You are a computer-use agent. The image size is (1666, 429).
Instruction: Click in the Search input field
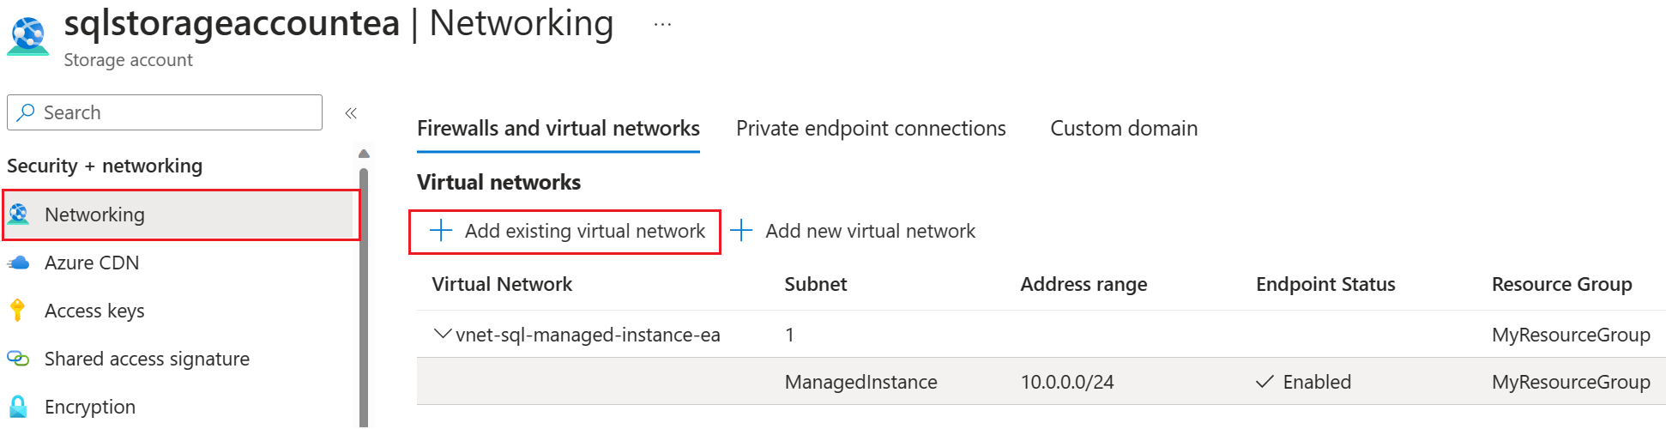tap(165, 112)
